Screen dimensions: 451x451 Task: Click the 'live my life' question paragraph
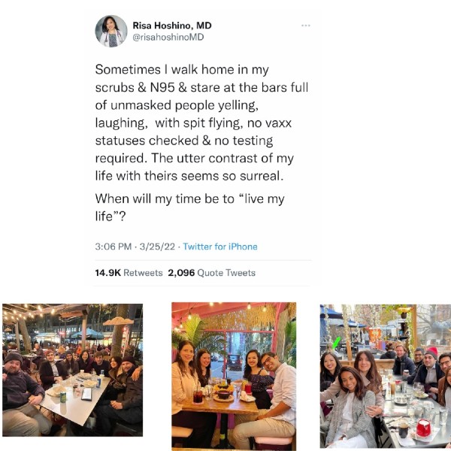pyautogui.click(x=190, y=207)
